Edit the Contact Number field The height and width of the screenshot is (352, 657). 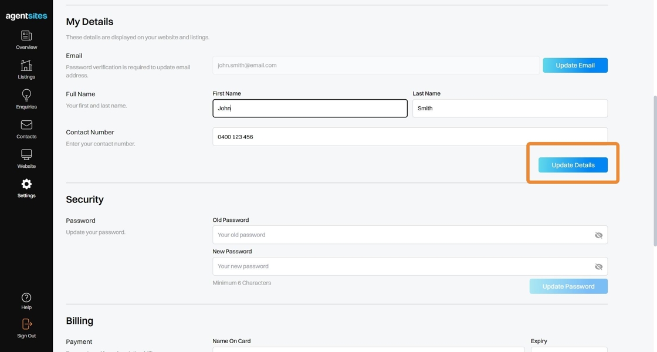pos(409,137)
